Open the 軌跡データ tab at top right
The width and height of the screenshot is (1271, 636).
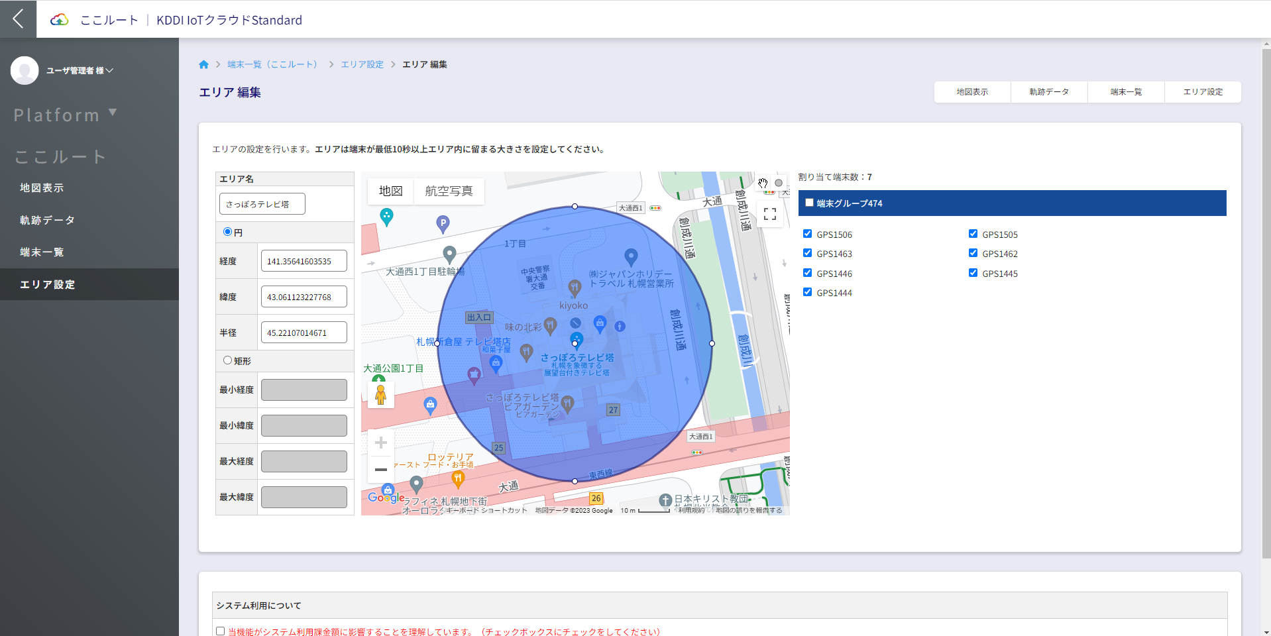click(1048, 91)
